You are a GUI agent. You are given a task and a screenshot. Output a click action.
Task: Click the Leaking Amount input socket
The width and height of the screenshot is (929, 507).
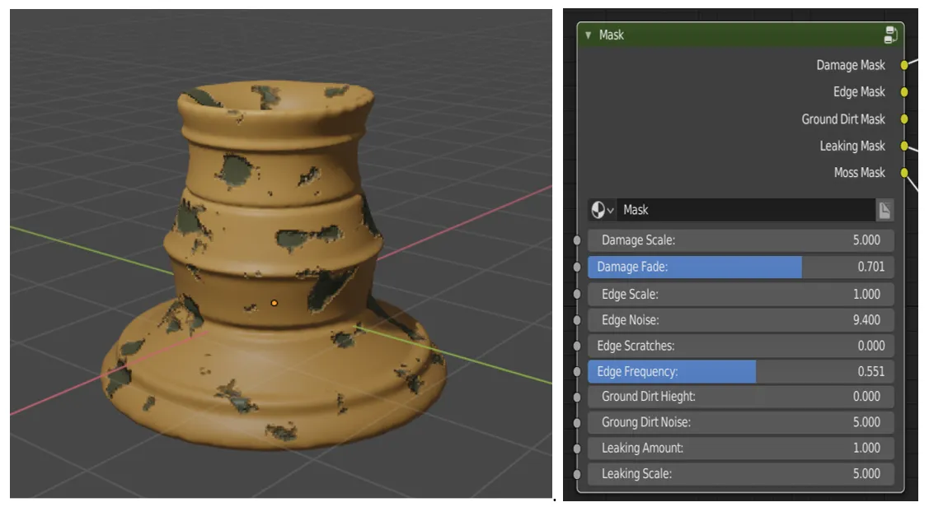(577, 448)
